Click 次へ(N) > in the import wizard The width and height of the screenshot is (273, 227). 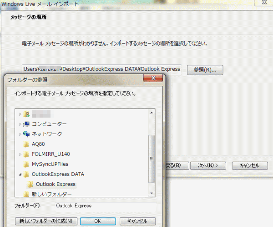pos(208,165)
